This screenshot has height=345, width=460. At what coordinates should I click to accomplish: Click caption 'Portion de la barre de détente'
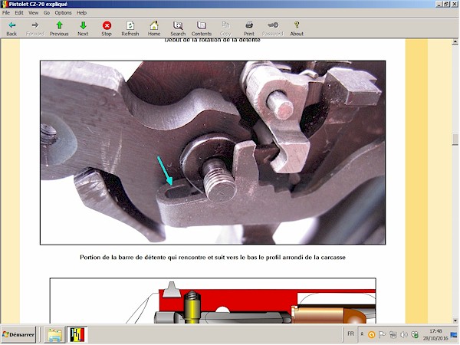(x=212, y=258)
